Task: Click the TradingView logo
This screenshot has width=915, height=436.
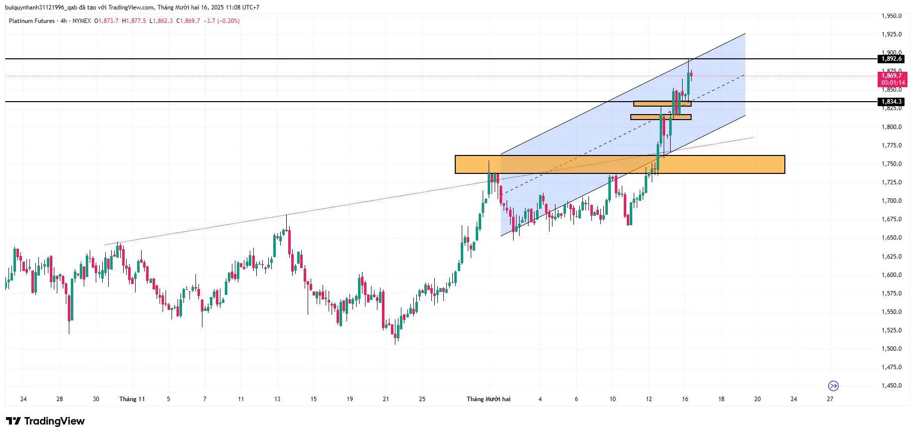Action: click(45, 421)
